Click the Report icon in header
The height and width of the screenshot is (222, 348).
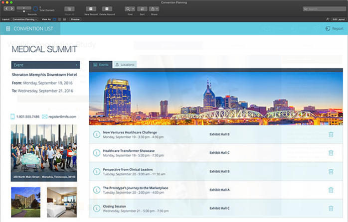coord(328,28)
